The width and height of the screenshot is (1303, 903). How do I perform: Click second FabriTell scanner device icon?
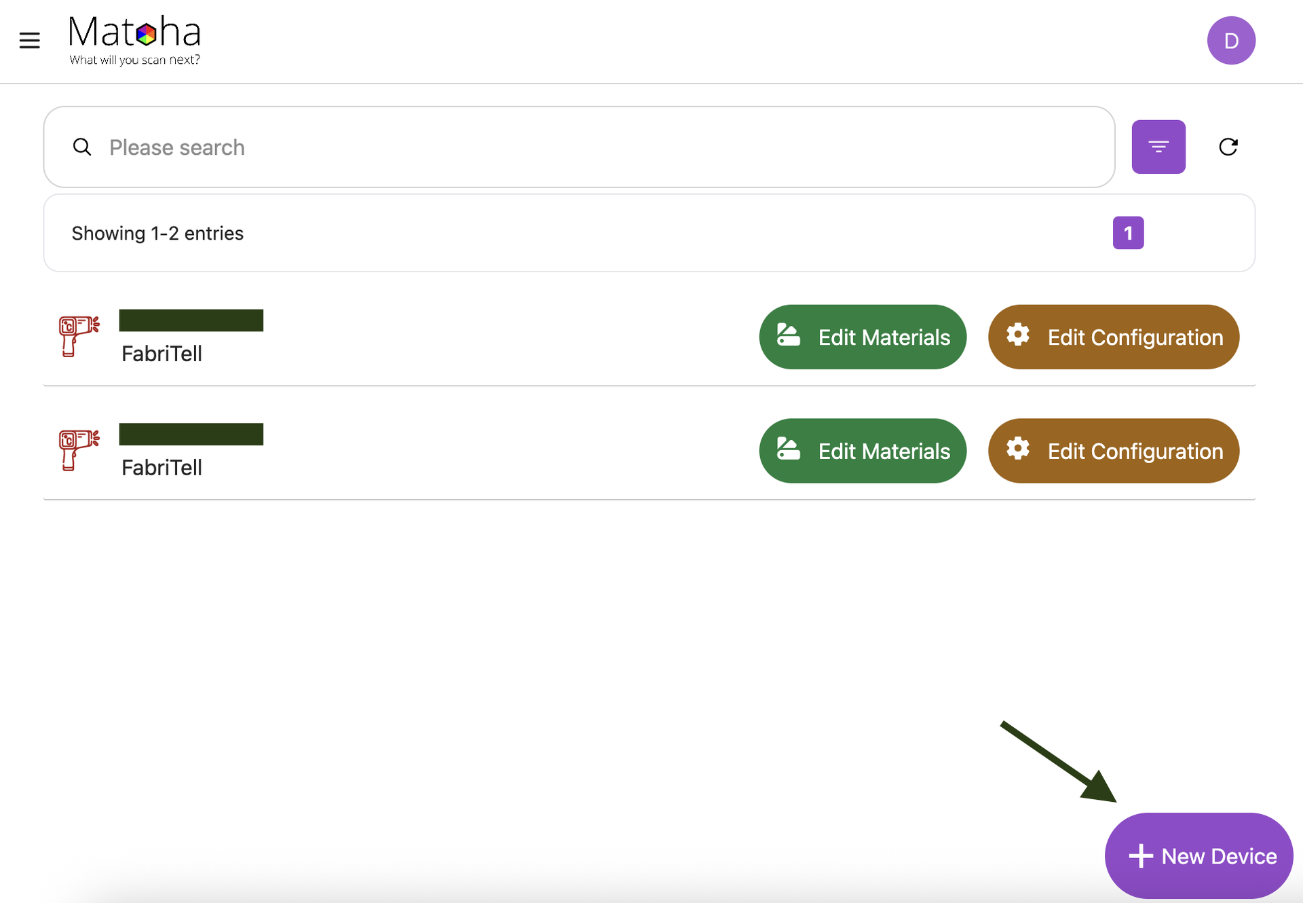click(x=79, y=450)
